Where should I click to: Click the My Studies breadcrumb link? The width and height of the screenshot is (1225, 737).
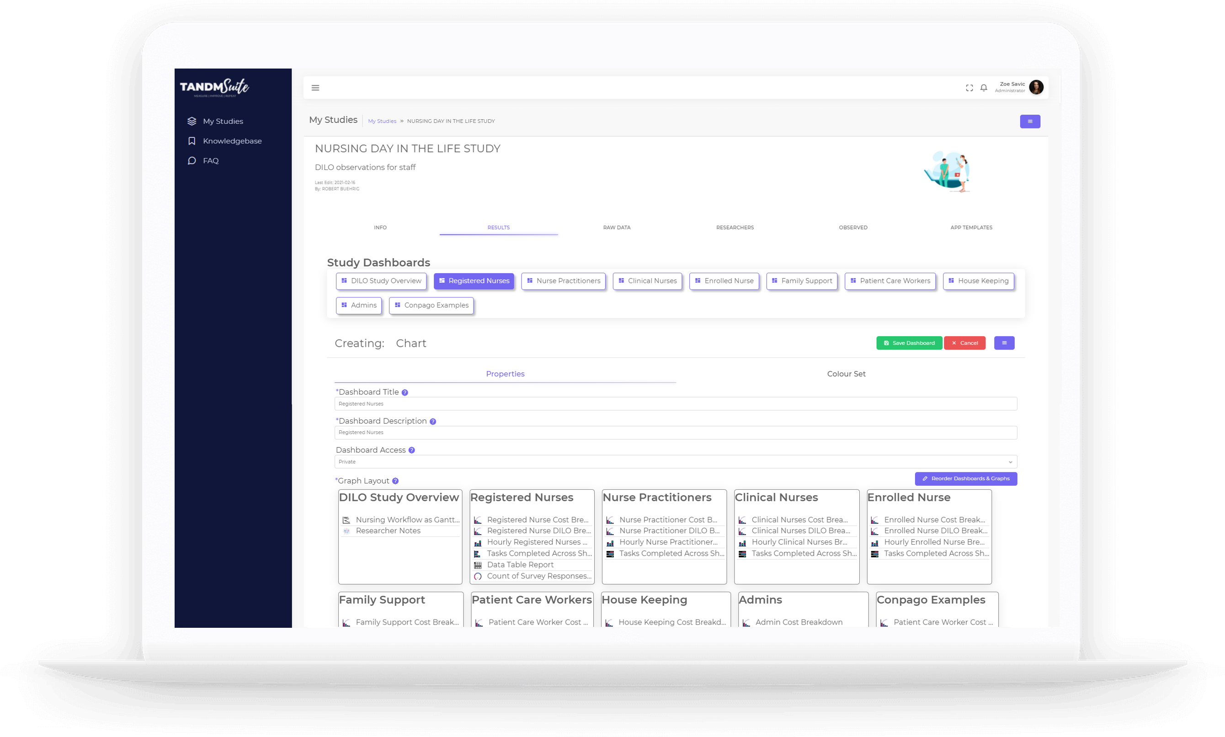click(x=382, y=121)
